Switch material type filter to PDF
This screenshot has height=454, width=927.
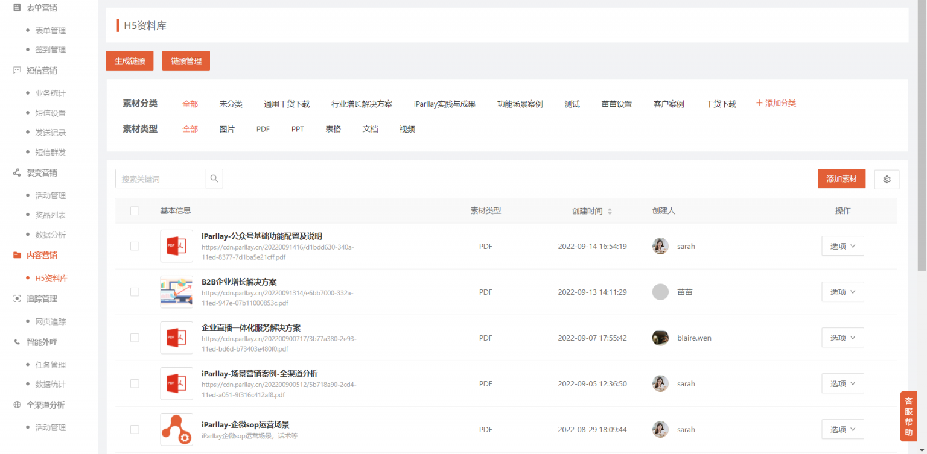pos(263,128)
